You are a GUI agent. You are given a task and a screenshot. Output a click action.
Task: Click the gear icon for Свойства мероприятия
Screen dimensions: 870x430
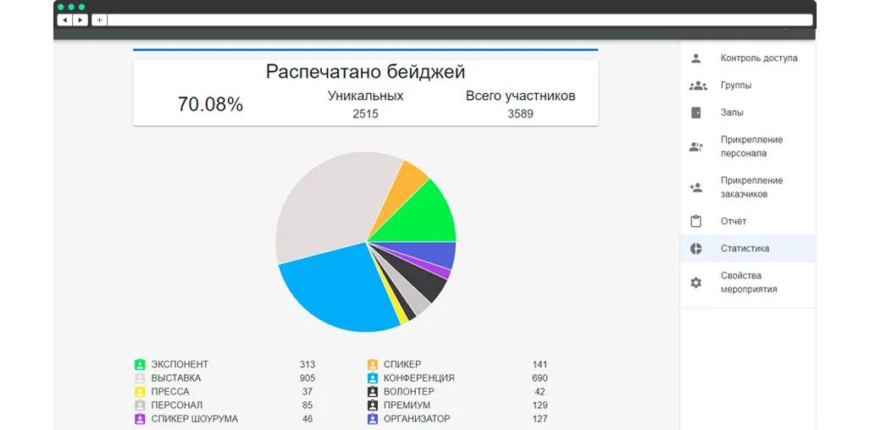(695, 283)
